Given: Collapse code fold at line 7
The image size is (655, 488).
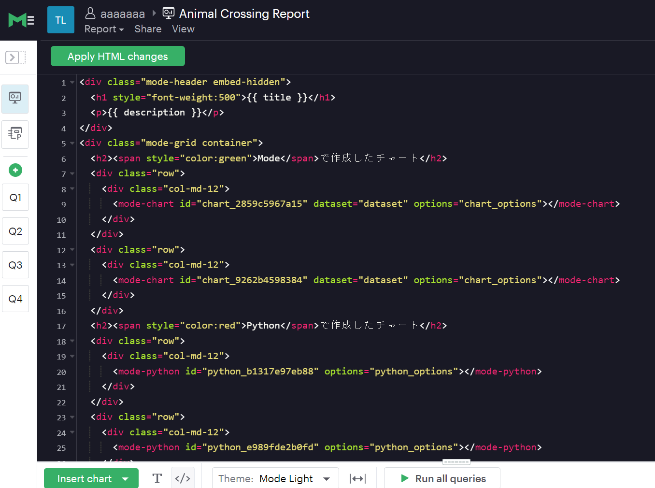Looking at the screenshot, I should (x=72, y=174).
